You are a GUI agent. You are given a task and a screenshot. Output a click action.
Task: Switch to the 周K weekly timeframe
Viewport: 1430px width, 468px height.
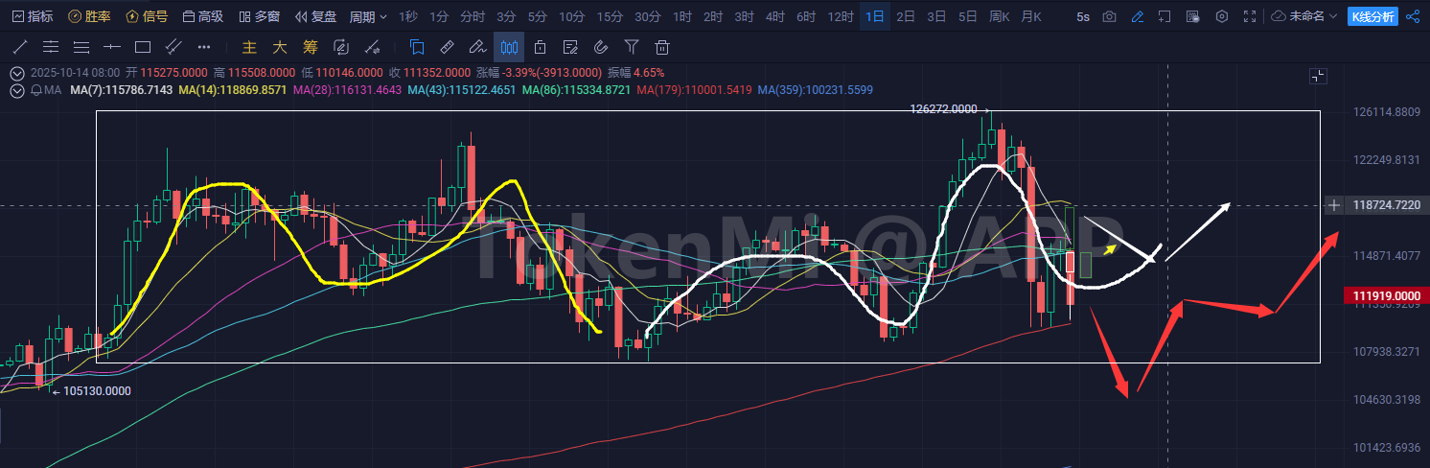coord(1000,16)
